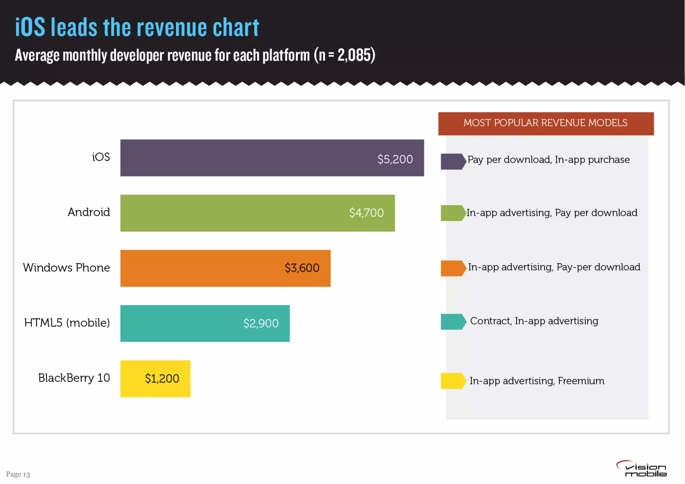The image size is (685, 484).
Task: Click the orange Windows Phone legend arrow
Action: tap(453, 268)
